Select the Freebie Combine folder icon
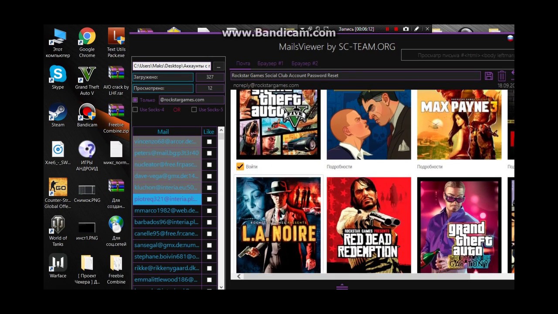The width and height of the screenshot is (558, 314). (x=116, y=269)
